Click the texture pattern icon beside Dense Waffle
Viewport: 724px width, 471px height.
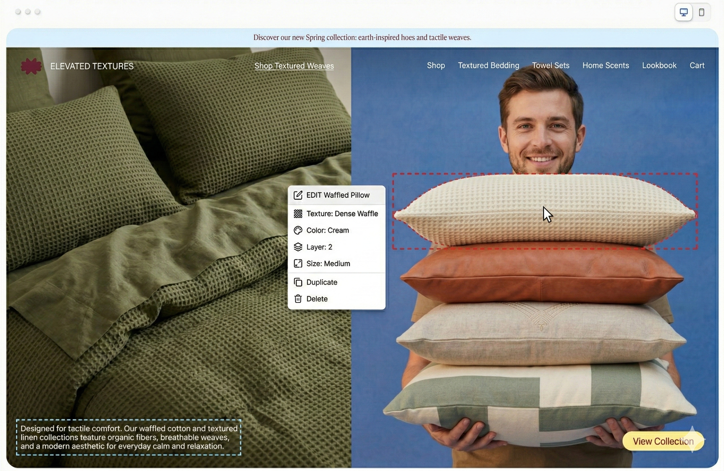(x=298, y=214)
